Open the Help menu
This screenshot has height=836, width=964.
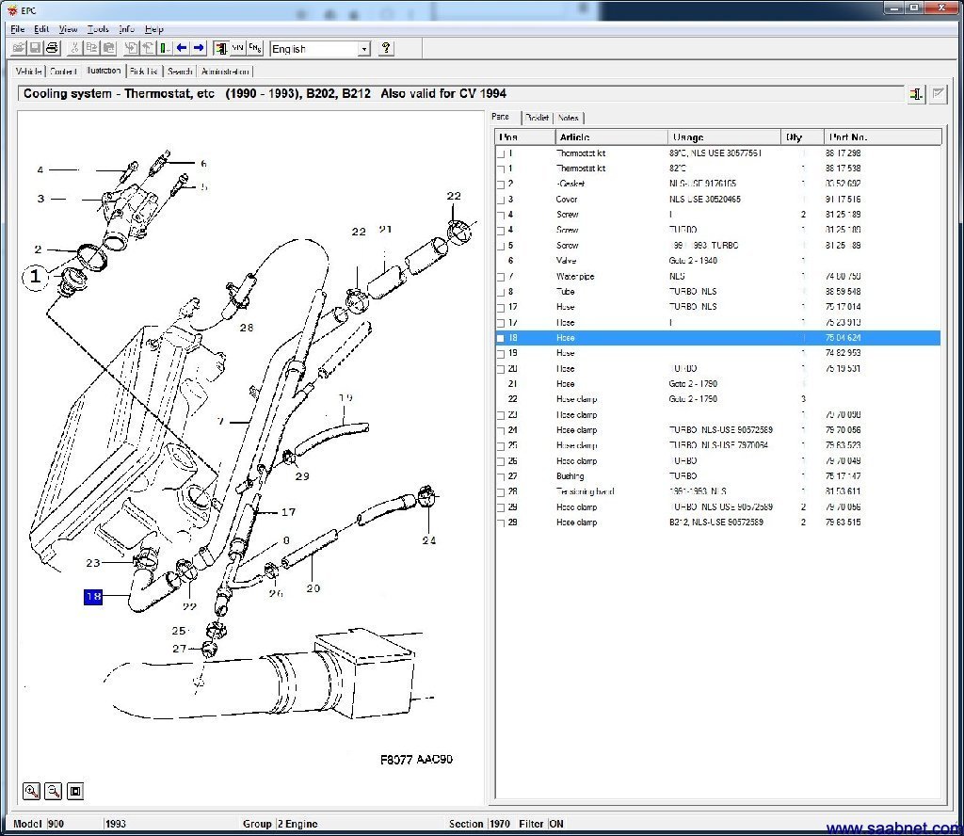153,29
